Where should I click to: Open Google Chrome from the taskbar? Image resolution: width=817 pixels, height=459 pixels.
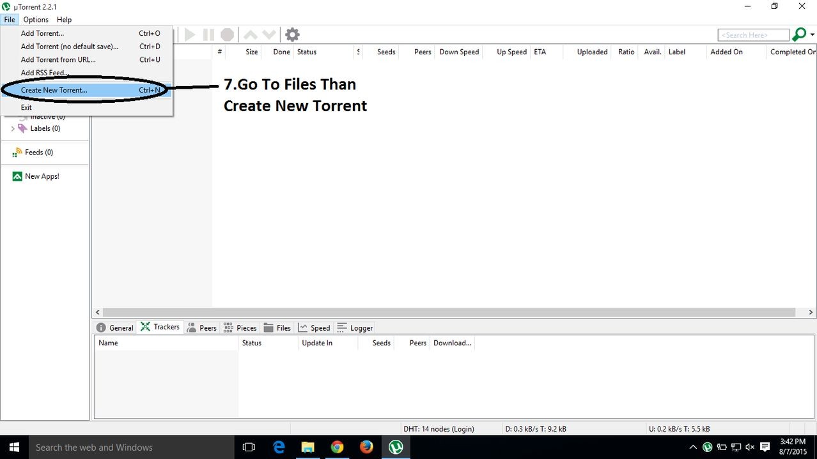pyautogui.click(x=337, y=448)
